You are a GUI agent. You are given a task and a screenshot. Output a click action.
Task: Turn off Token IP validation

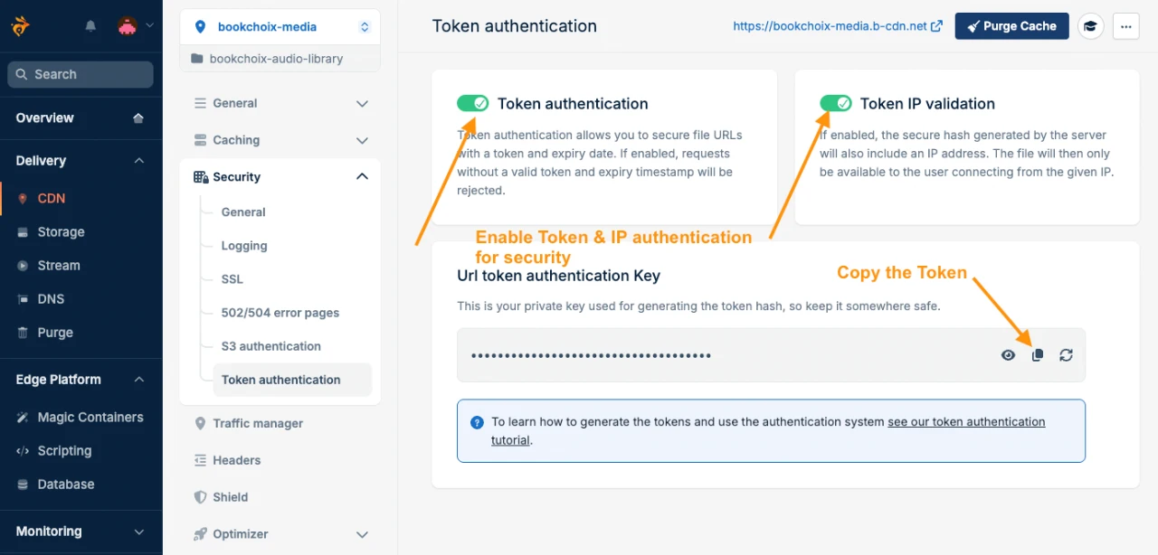click(836, 103)
